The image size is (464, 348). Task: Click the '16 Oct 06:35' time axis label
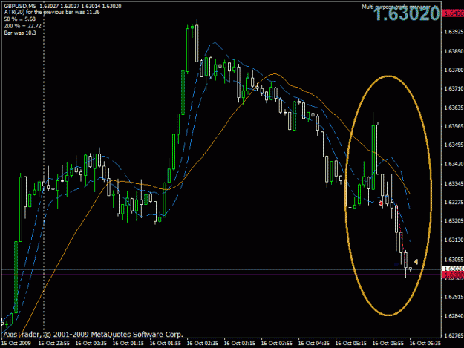[425, 343]
